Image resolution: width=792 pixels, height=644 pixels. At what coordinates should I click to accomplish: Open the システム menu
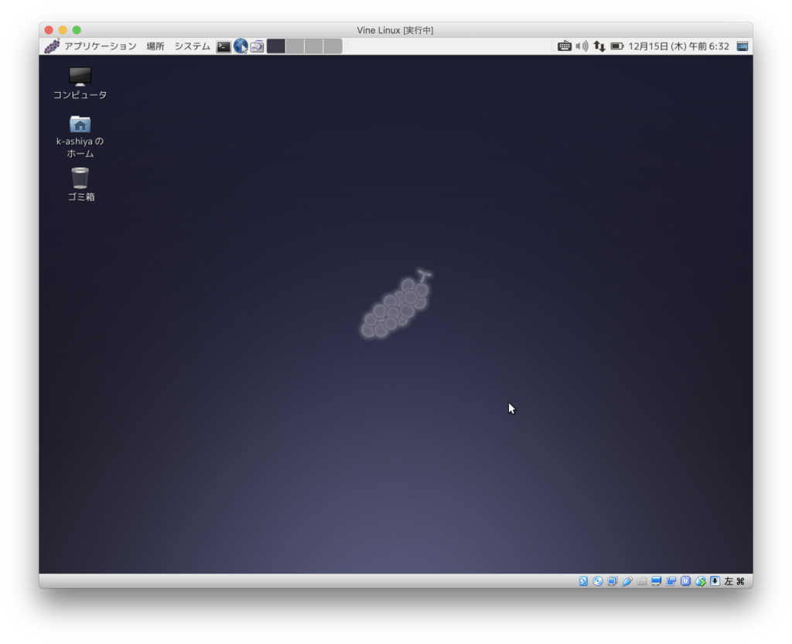192,46
